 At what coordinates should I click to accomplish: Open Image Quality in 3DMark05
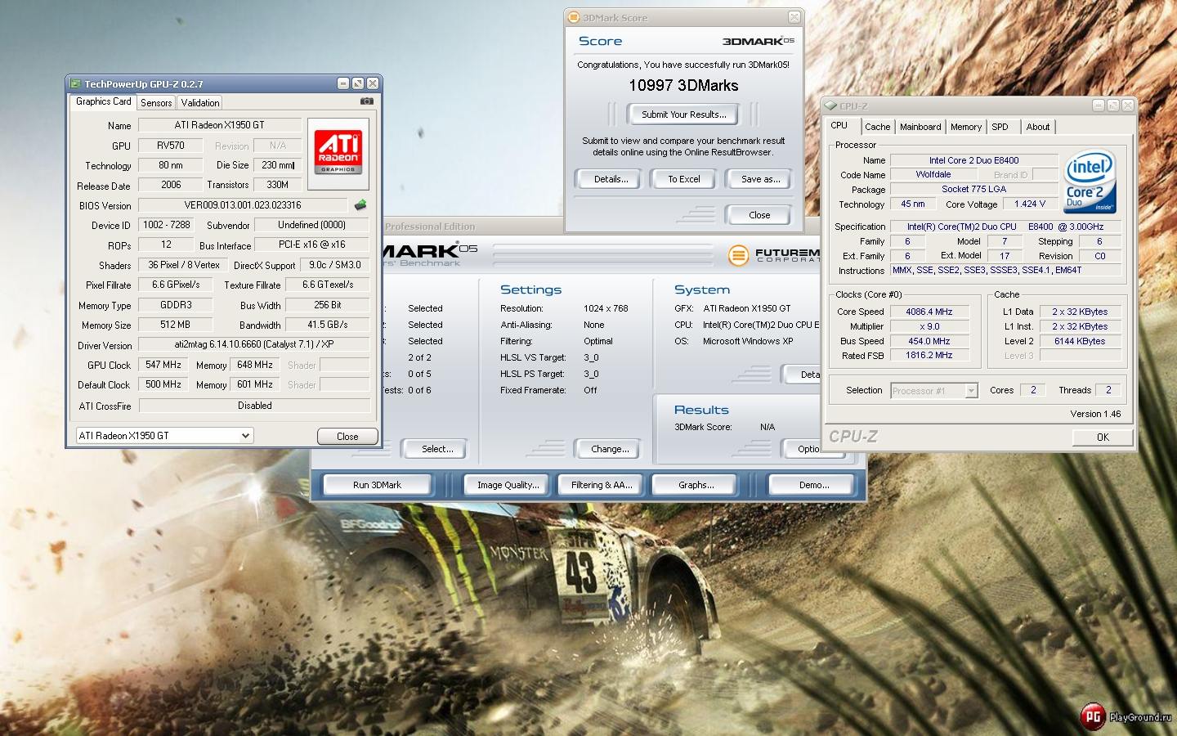pos(508,485)
